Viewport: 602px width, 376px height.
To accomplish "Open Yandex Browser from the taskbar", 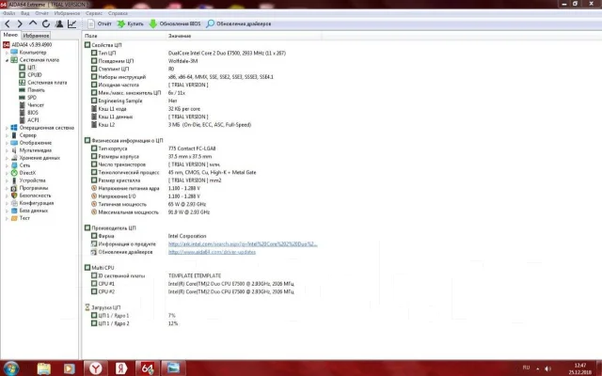I will 96,368.
